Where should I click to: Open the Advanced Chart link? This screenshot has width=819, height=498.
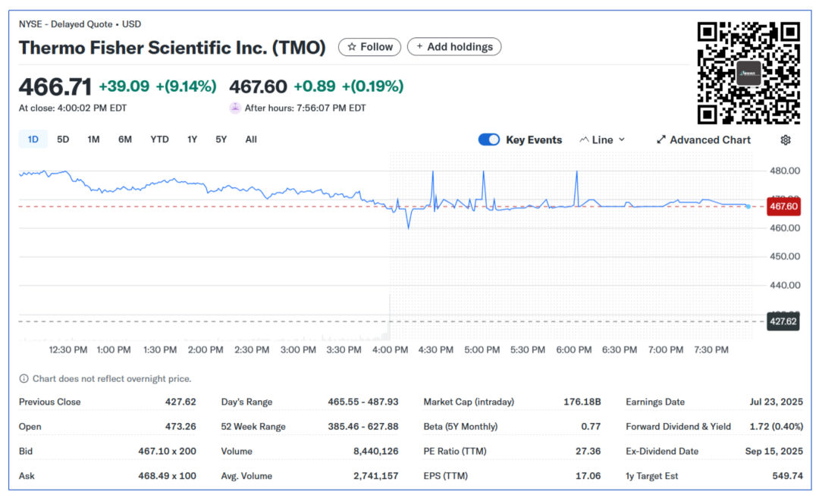click(704, 140)
